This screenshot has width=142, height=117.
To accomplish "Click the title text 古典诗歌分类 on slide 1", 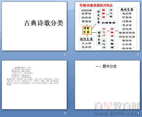I will tap(43, 23).
